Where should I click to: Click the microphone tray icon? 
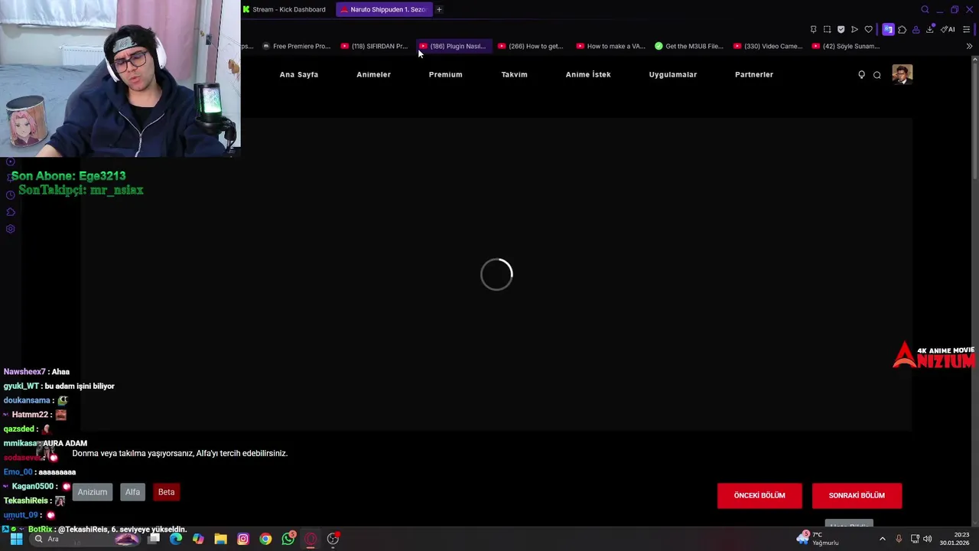coord(899,539)
